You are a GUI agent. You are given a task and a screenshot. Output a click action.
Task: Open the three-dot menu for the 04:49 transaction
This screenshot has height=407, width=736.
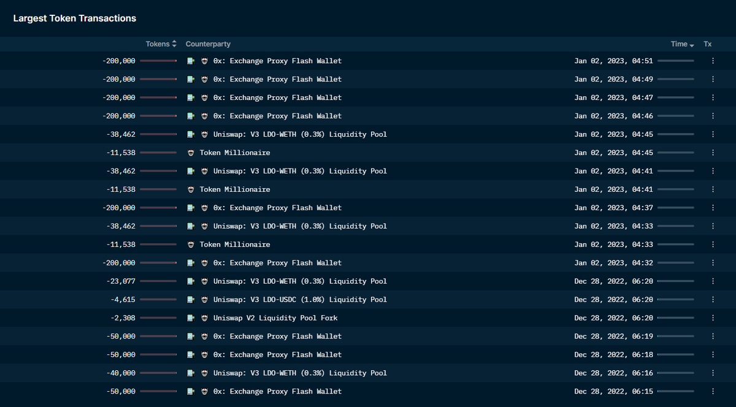713,79
